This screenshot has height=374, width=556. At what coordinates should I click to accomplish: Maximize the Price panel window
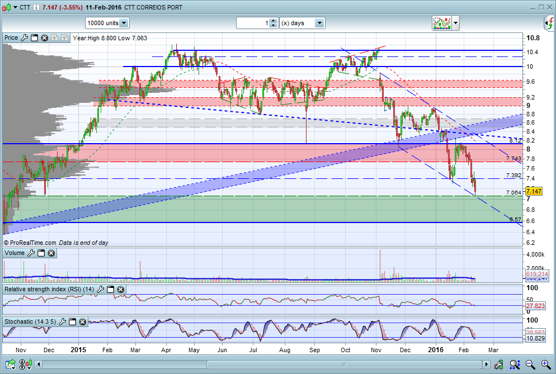[34, 38]
